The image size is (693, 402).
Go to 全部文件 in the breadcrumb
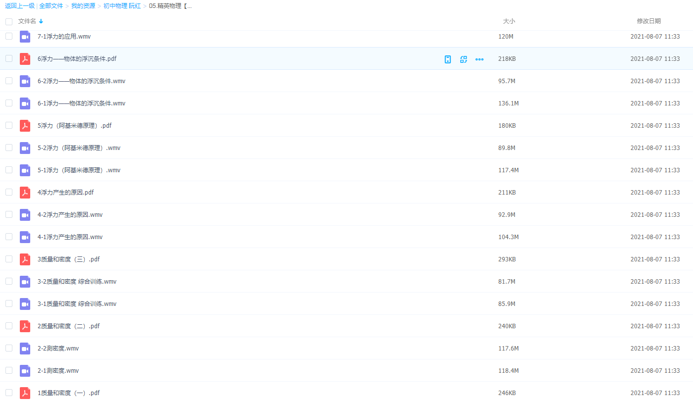[51, 6]
